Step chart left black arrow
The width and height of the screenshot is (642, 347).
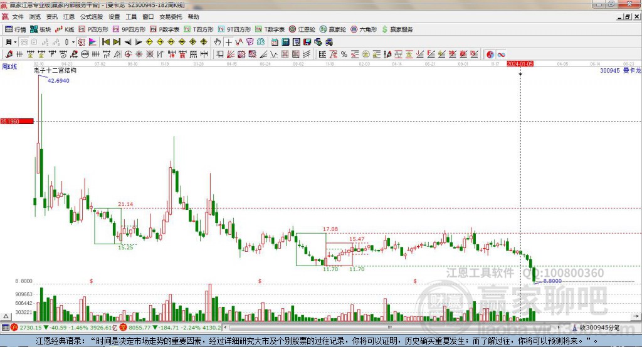(x=128, y=42)
